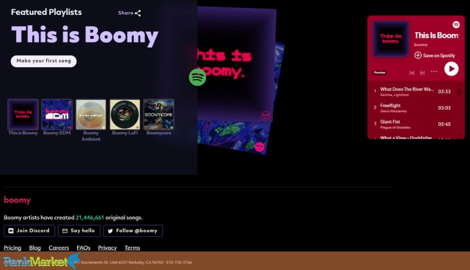Image resolution: width=470 pixels, height=270 pixels.
Task: Click the Share icon
Action: point(138,13)
